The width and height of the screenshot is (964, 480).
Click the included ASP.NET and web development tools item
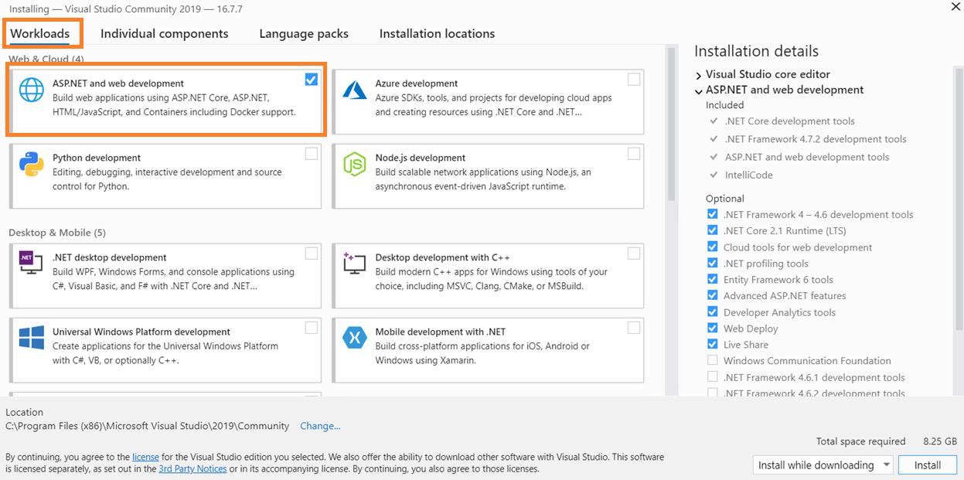click(x=806, y=157)
